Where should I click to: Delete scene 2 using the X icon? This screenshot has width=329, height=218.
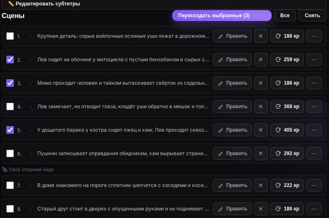click(x=261, y=60)
